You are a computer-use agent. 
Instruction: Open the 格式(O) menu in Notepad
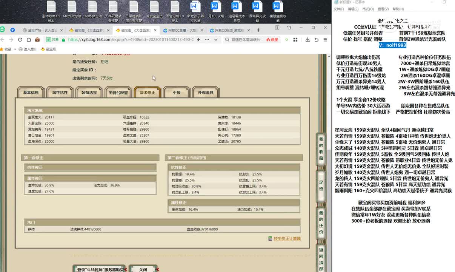[368, 9]
